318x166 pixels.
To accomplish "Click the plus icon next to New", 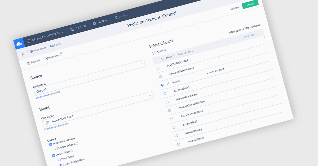I will pyautogui.click(x=94, y=23).
